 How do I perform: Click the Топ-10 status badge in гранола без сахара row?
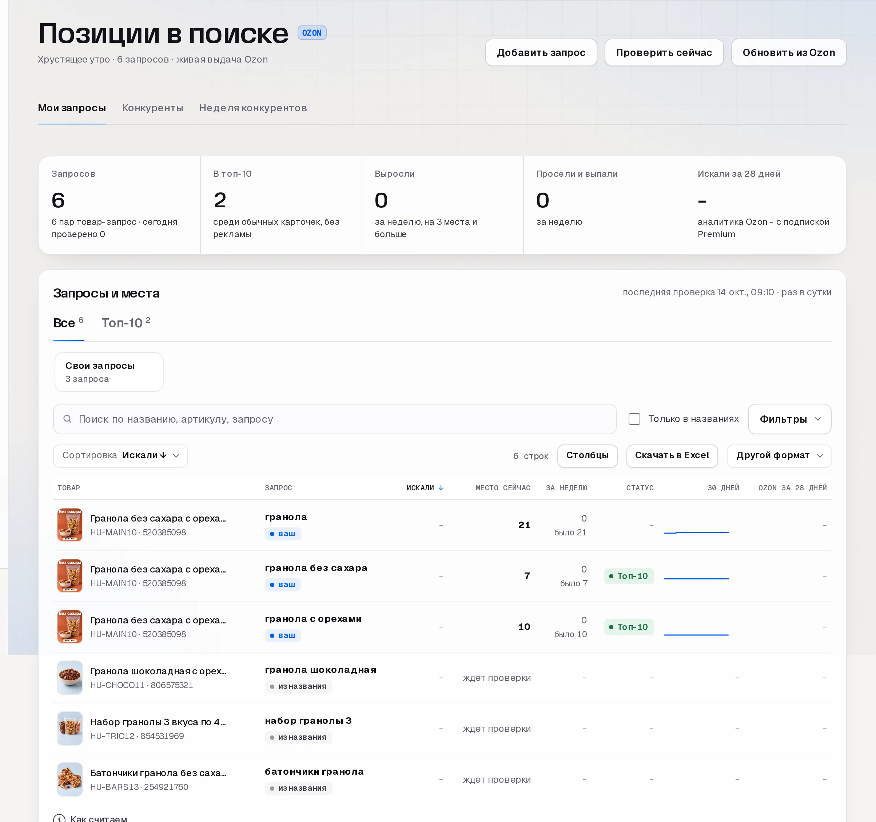point(628,576)
